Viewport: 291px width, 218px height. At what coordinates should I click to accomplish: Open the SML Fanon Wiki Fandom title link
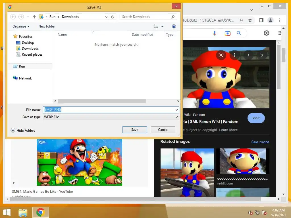[x=211, y=121]
